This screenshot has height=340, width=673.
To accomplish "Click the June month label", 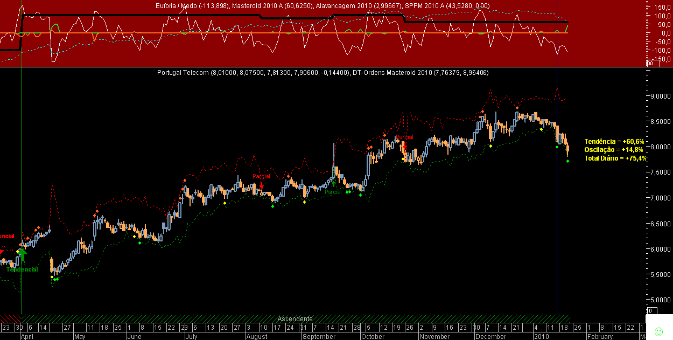I will pos(134,336).
